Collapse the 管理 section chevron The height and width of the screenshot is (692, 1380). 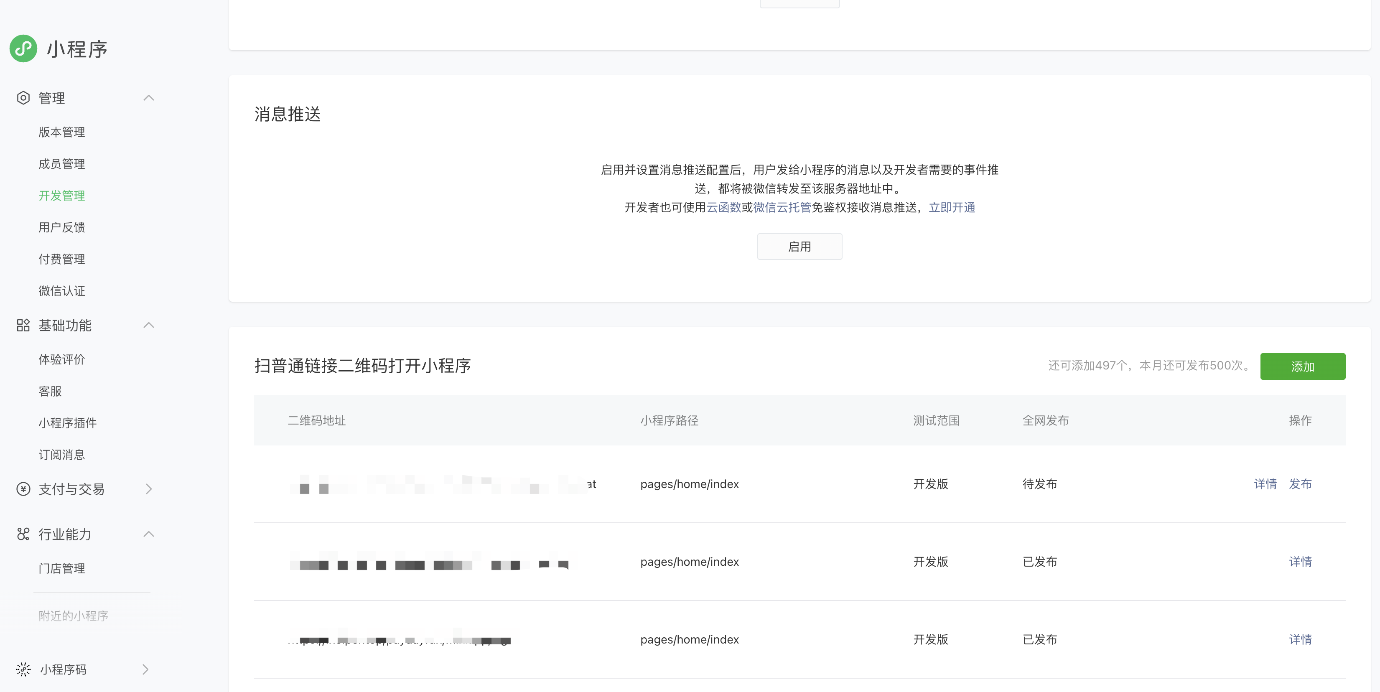[x=149, y=98]
